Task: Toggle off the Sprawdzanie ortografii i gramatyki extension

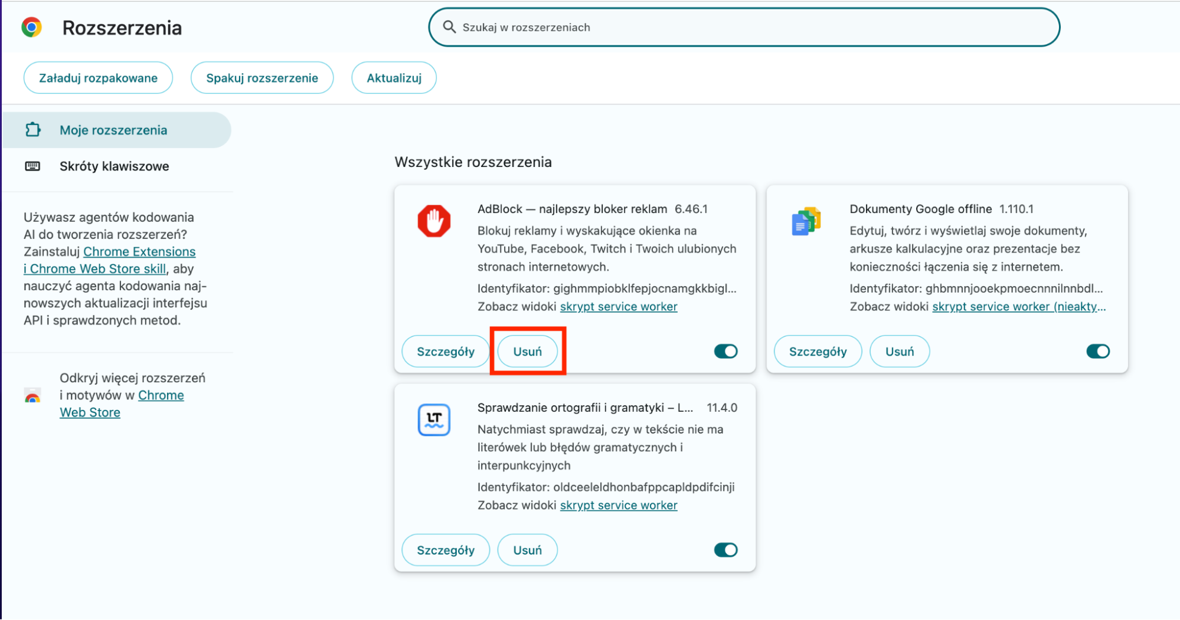Action: tap(725, 550)
